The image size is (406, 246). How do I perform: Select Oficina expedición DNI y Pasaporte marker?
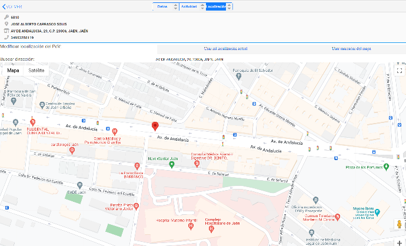click(315, 200)
